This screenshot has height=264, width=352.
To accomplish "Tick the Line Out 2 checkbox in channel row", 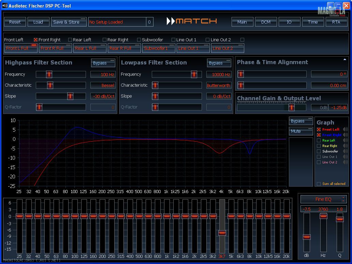I will click(208, 40).
